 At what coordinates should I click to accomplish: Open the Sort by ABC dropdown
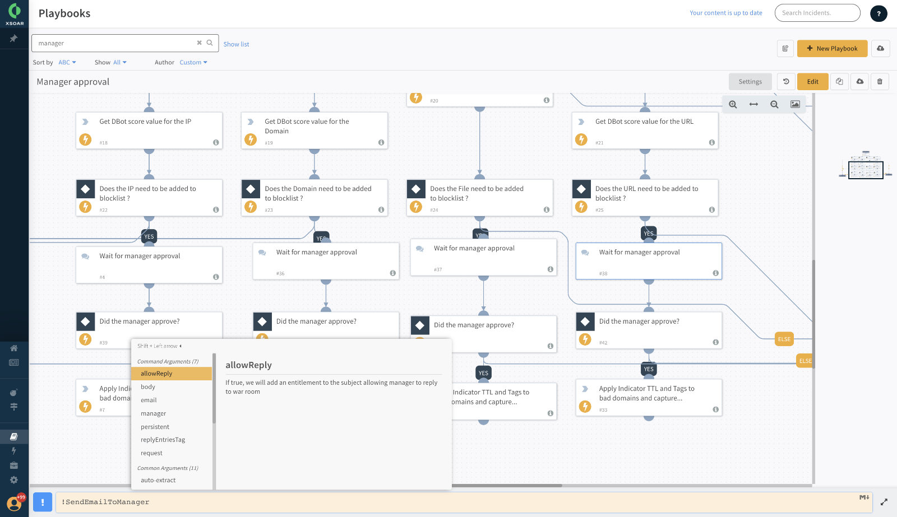coord(67,62)
